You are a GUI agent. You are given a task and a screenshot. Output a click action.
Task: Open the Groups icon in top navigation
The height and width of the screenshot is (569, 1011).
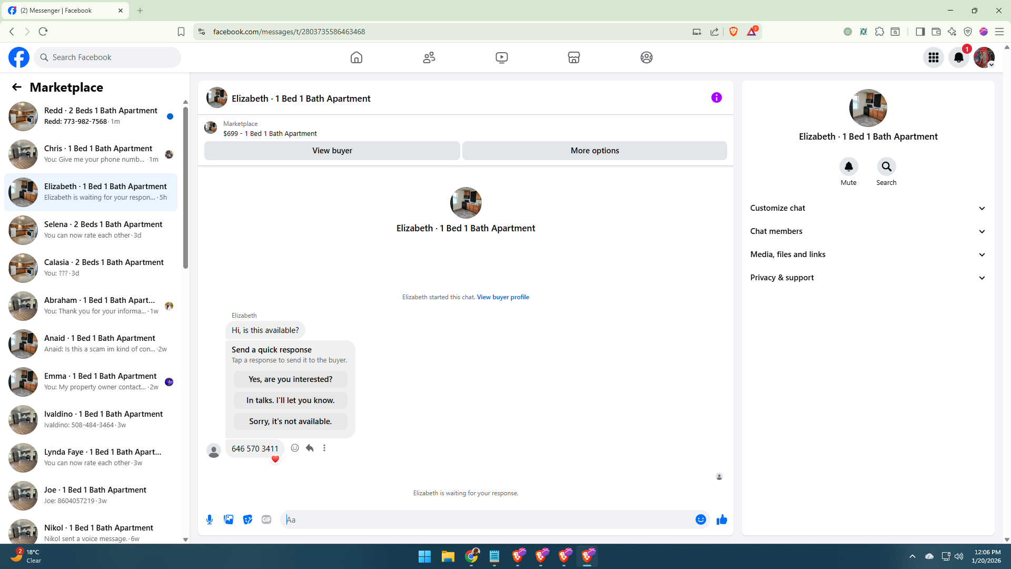(x=647, y=57)
